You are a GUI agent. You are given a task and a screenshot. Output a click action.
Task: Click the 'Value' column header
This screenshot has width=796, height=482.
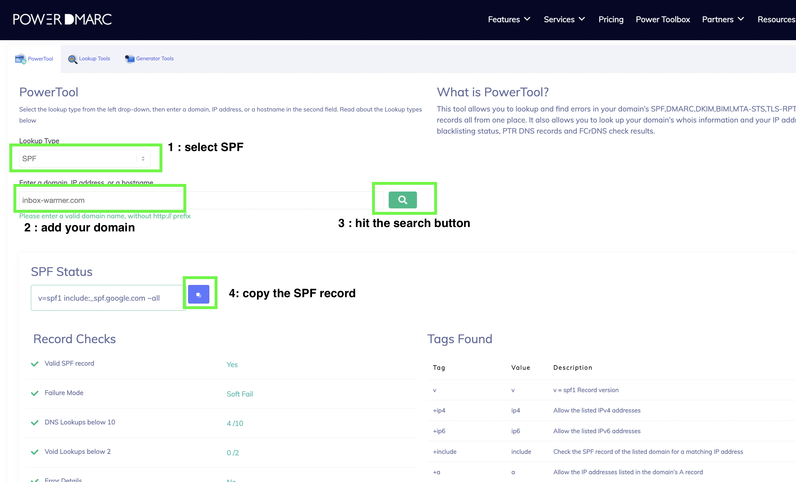pyautogui.click(x=520, y=368)
